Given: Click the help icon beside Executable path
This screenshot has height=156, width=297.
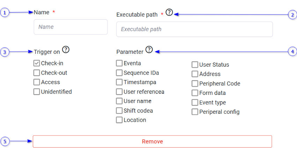Looking at the screenshot, I should click(x=169, y=13).
